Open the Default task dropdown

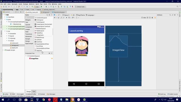pos(80,7)
